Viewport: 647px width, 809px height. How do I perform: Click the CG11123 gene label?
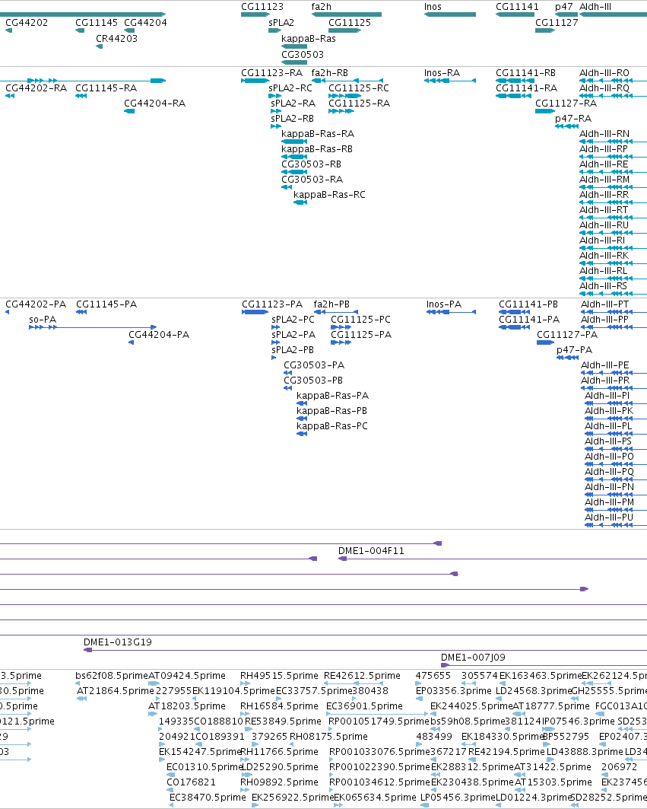262,7
